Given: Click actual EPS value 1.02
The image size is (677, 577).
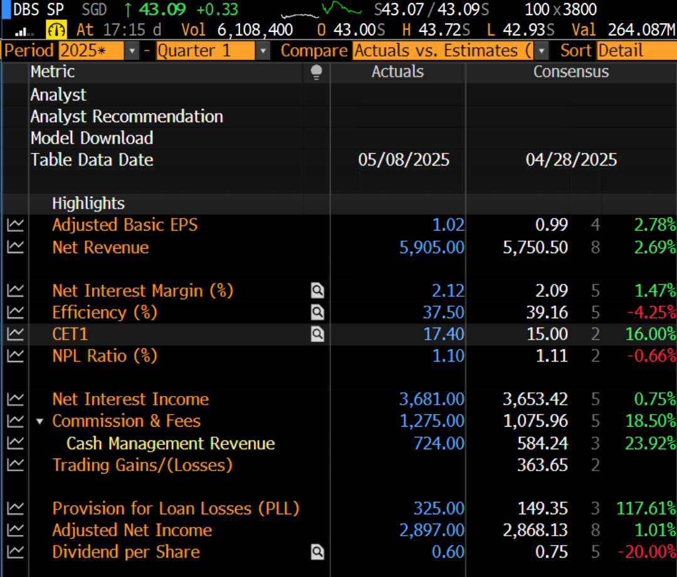Looking at the screenshot, I should click(x=448, y=225).
